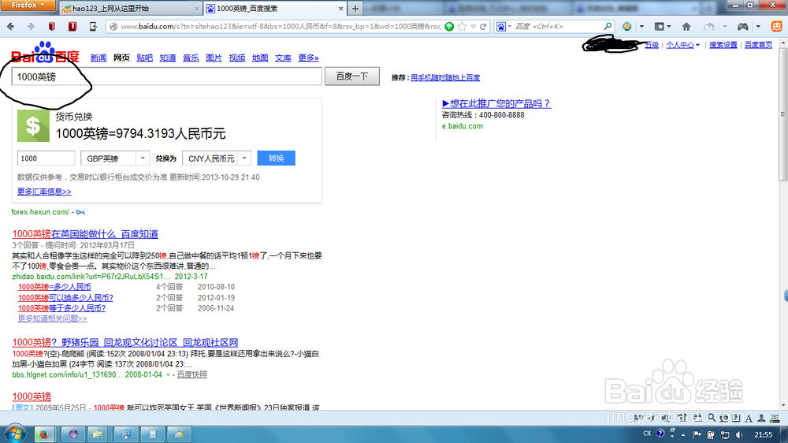Screen dimensions: 788x443
Task: Click the smiley face toolbar icon
Action: pos(626,27)
